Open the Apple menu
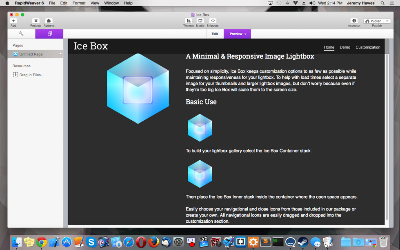 (x=7, y=3)
